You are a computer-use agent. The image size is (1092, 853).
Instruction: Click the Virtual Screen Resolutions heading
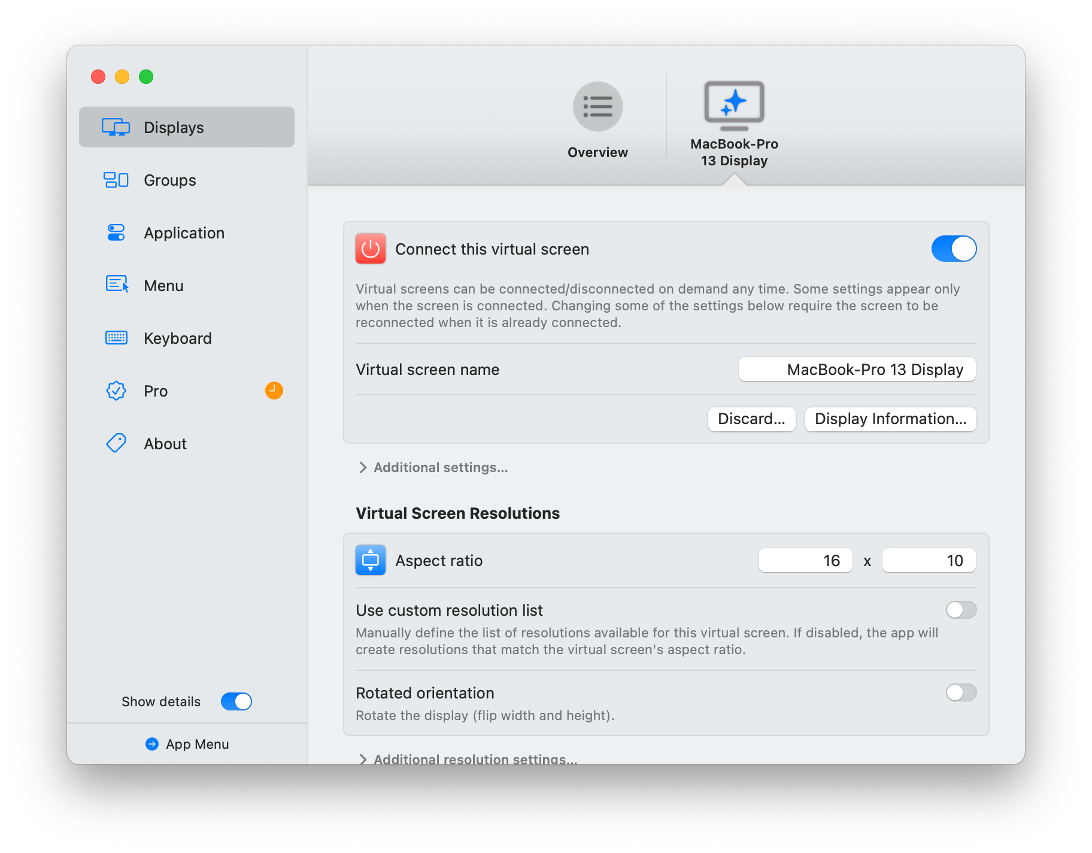pyautogui.click(x=457, y=513)
